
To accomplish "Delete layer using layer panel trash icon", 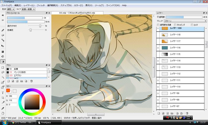I will pyautogui.click(x=187, y=113).
